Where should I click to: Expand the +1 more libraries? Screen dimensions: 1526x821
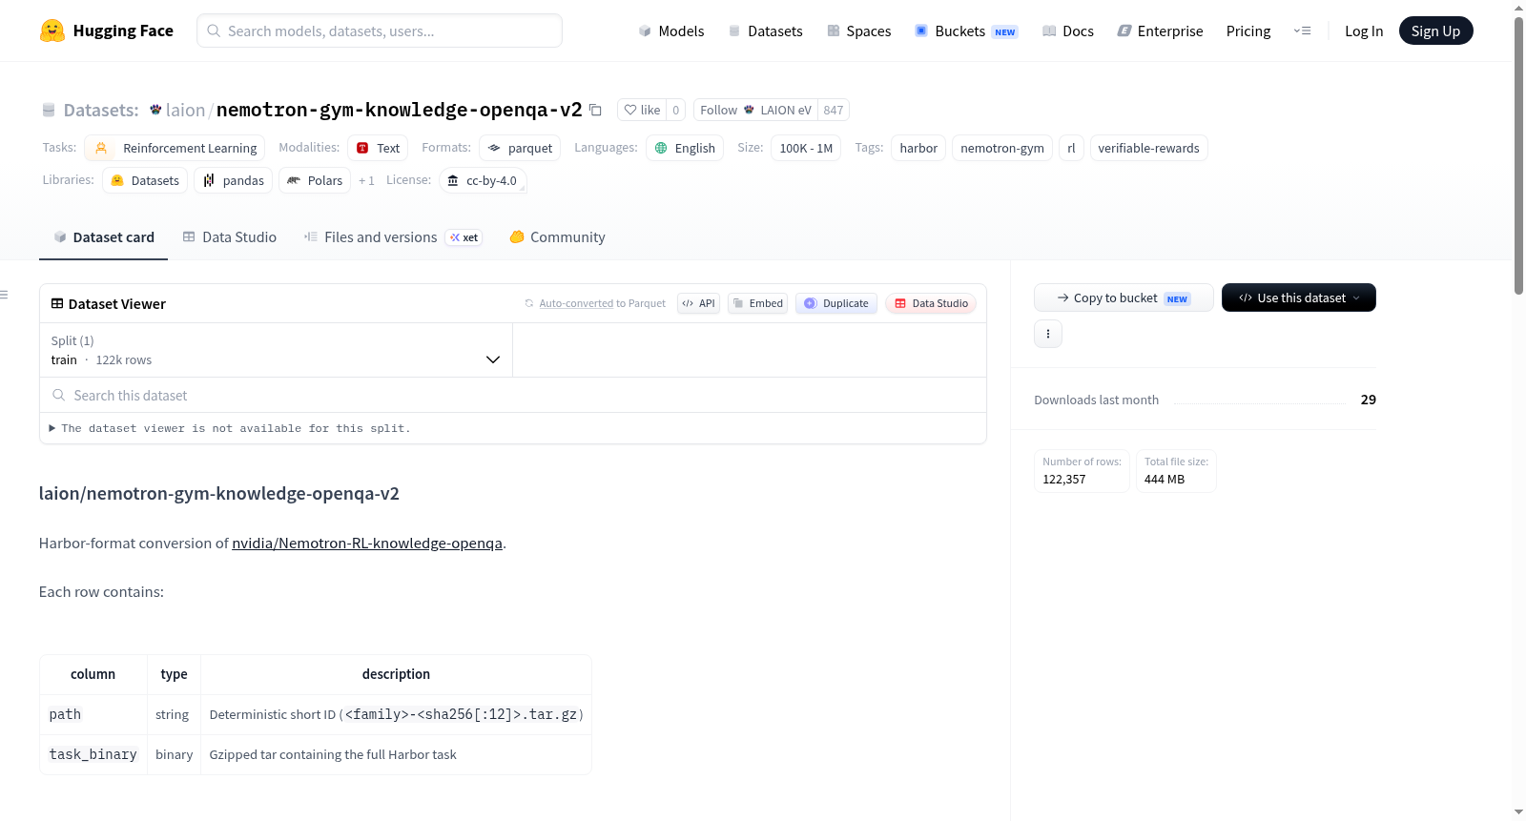click(x=366, y=180)
